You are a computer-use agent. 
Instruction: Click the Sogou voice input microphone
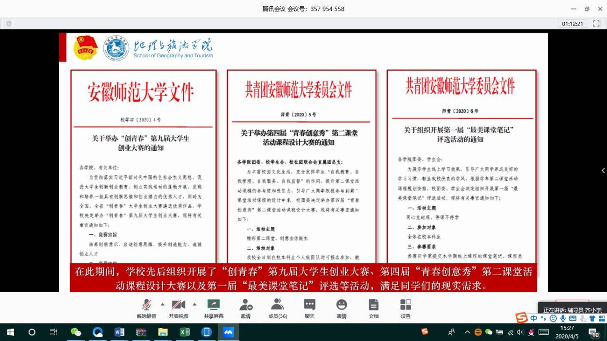[x=563, y=318]
